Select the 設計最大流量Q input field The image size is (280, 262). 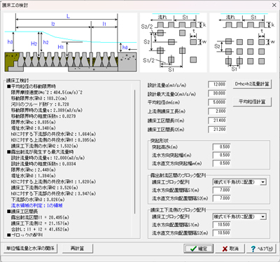[217, 93]
